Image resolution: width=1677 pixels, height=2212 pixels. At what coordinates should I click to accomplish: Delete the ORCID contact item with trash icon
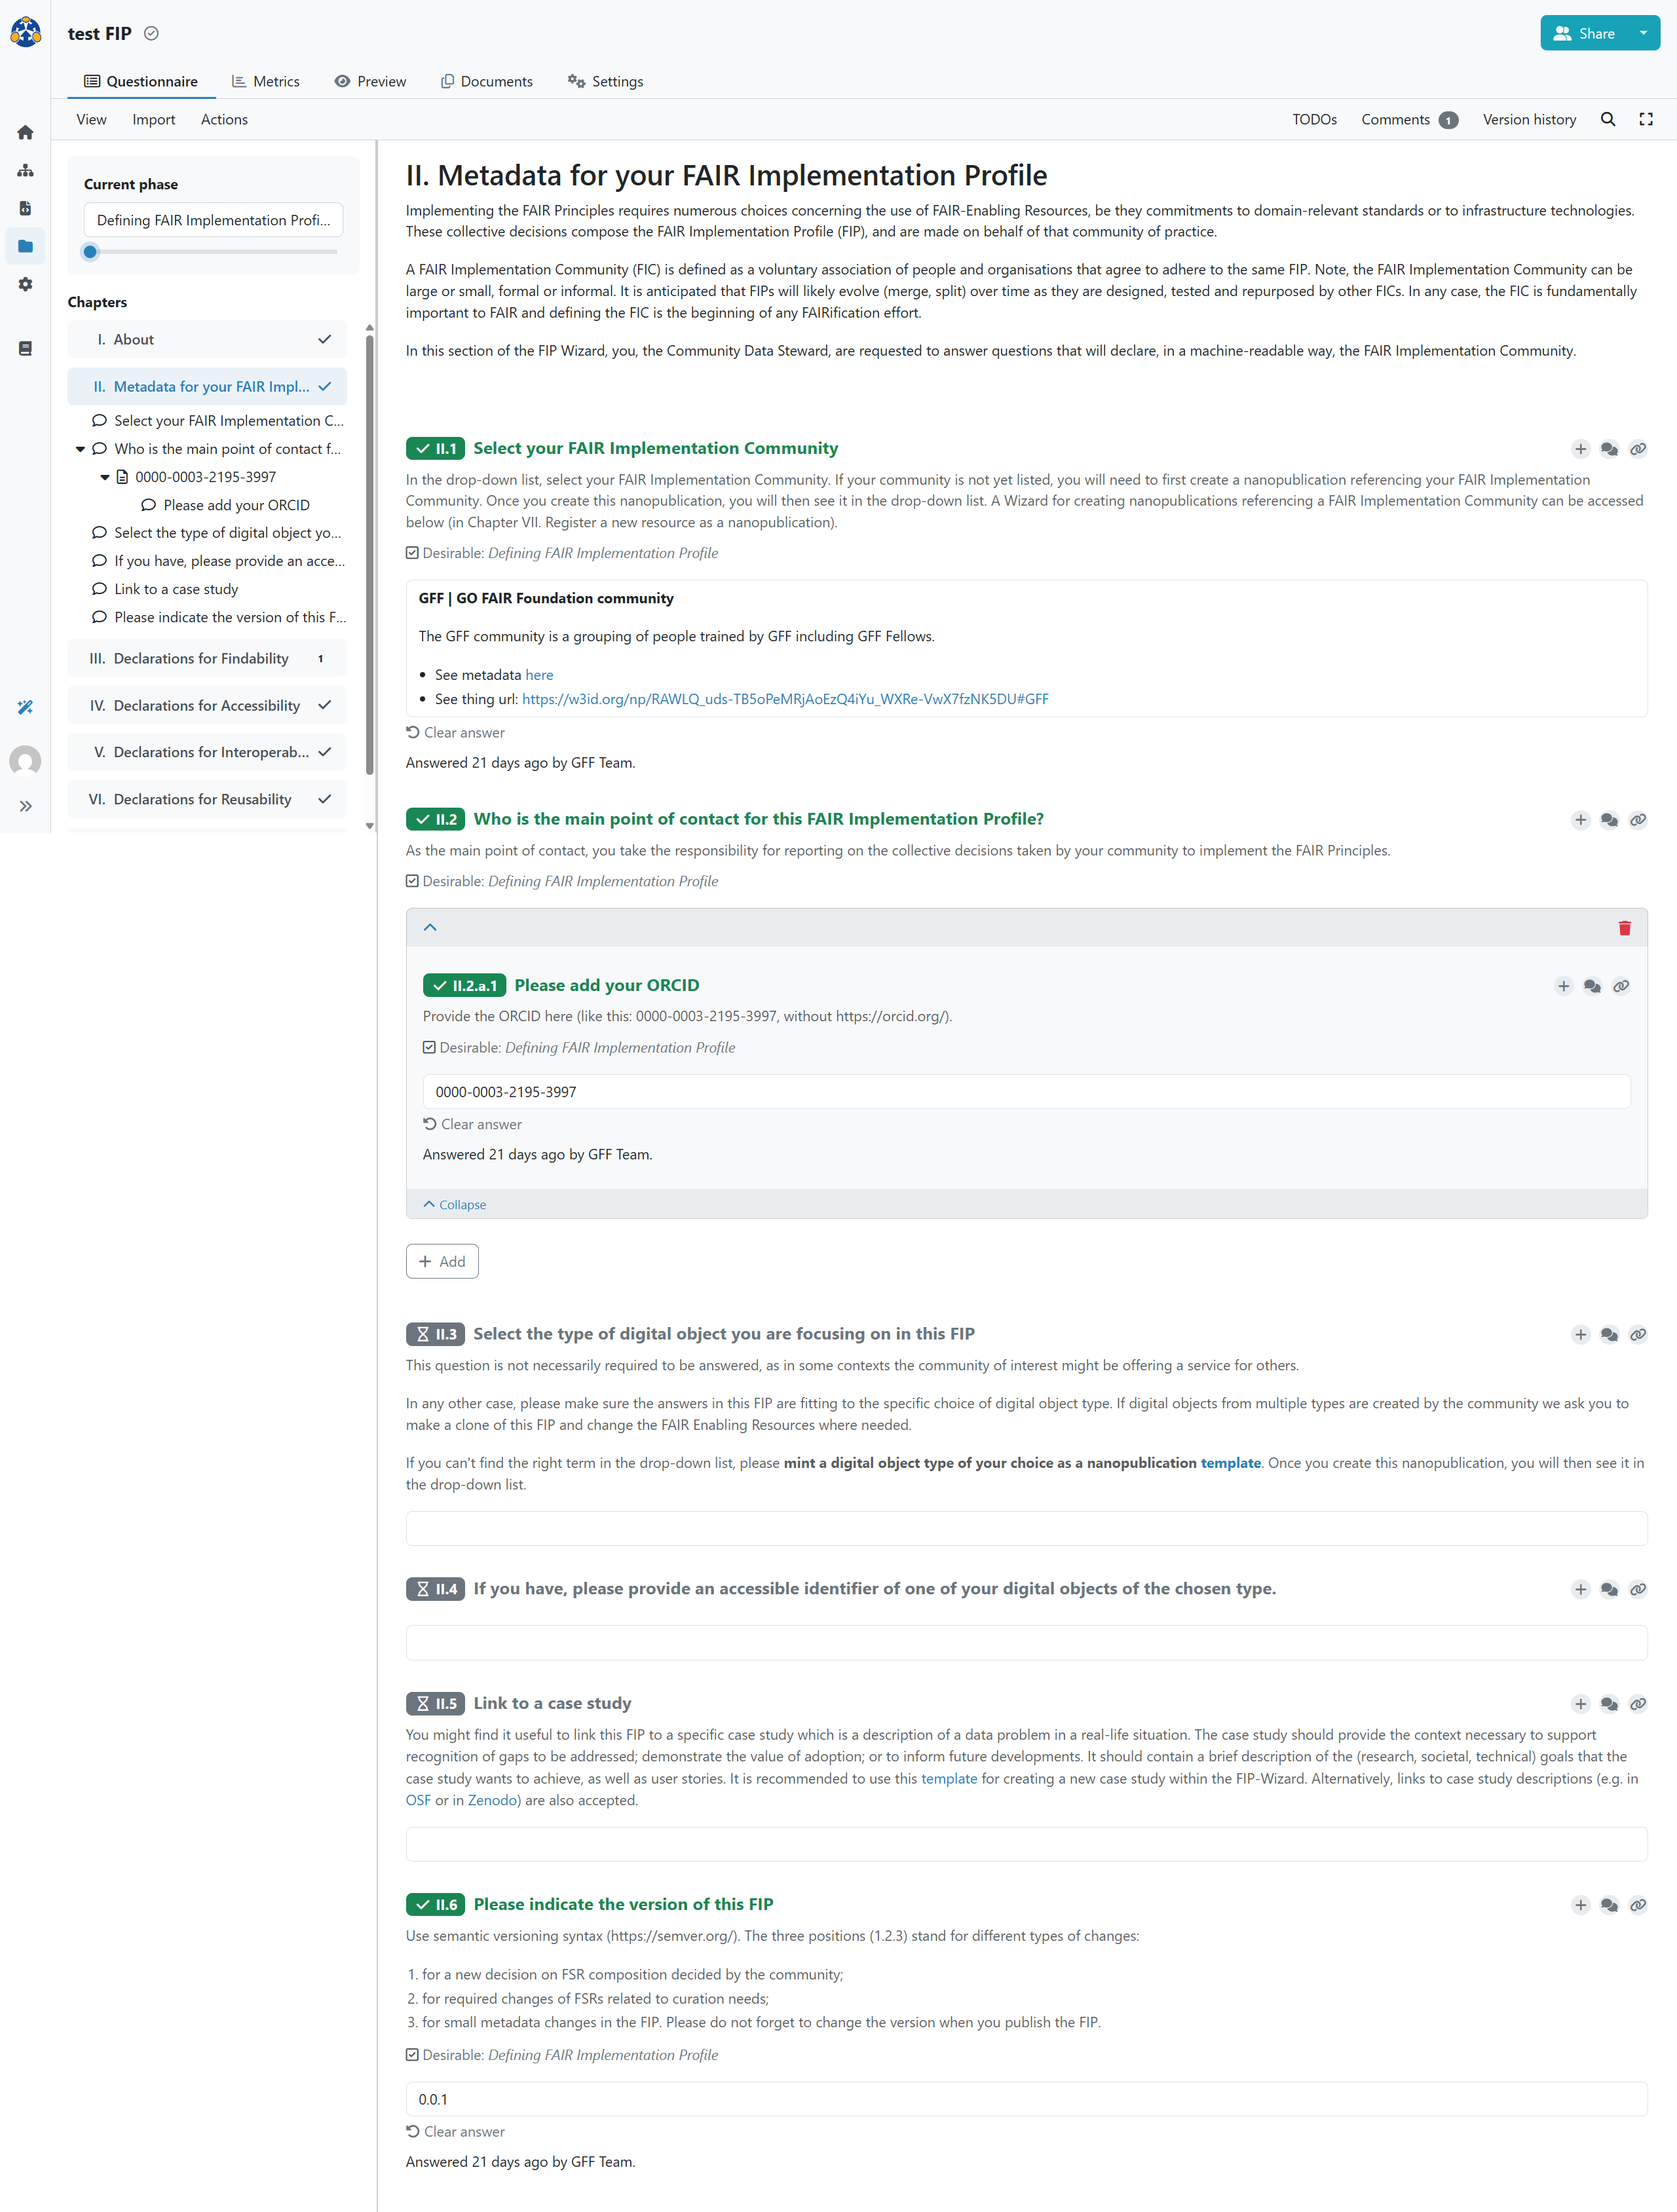point(1624,928)
